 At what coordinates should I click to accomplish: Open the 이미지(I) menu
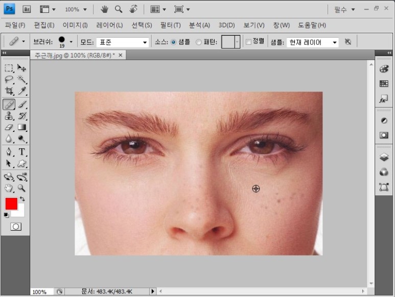75,25
